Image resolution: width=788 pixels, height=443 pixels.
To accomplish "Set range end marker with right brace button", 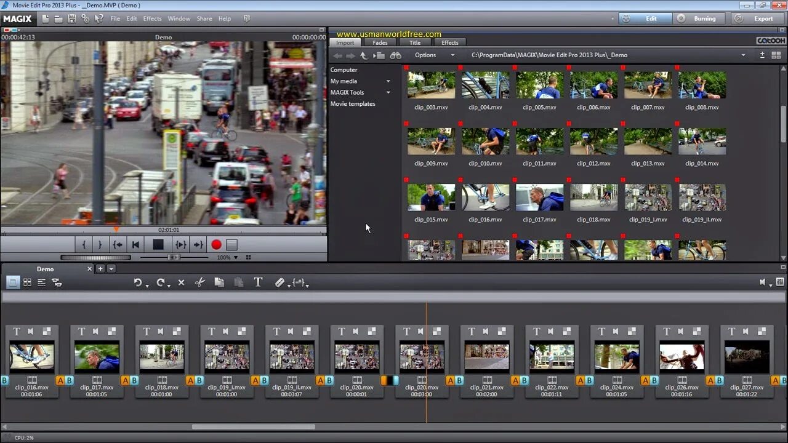I will 100,244.
